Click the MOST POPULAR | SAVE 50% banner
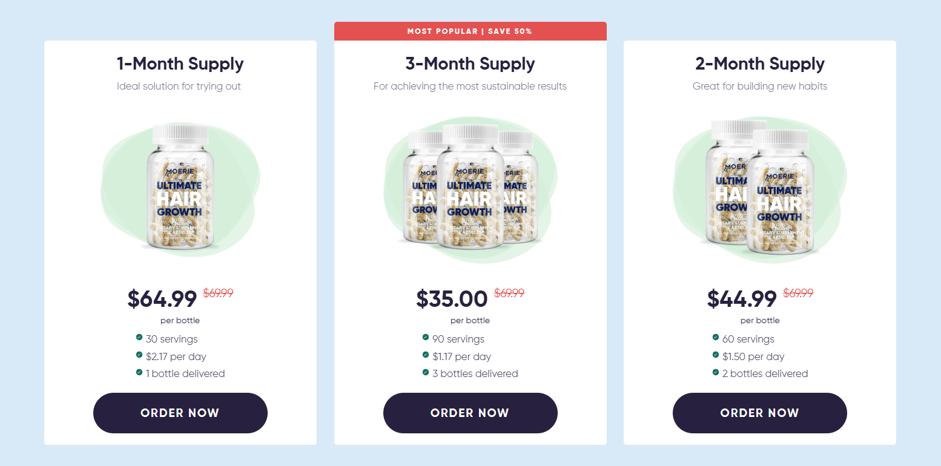The image size is (941, 466). tap(470, 31)
